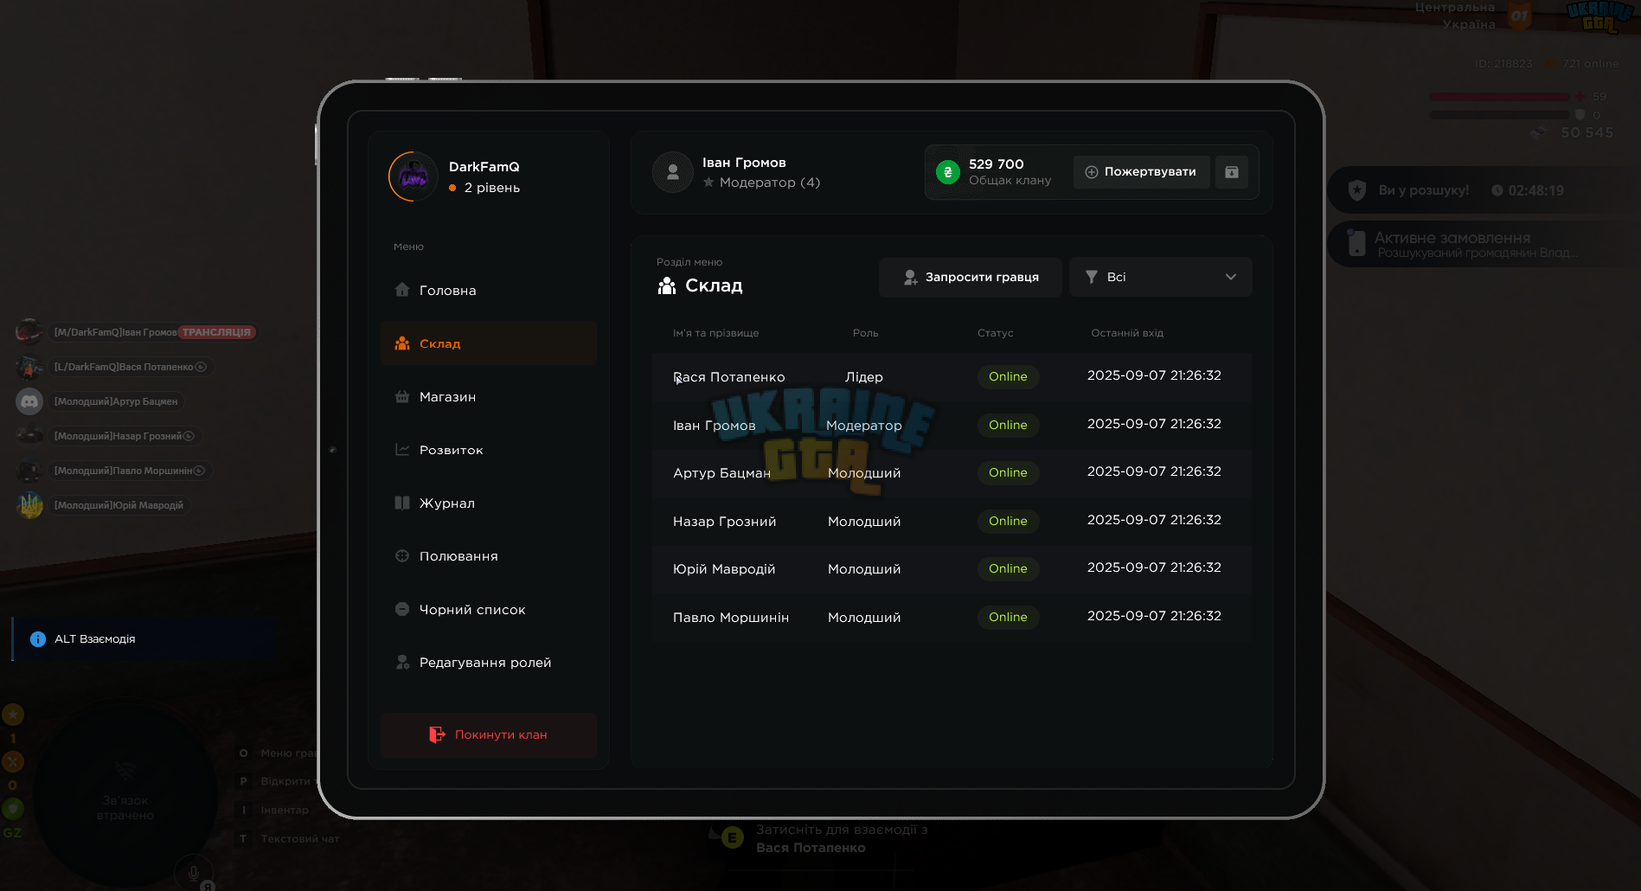Screen dimensions: 1641x891
Task: Click the Пожертвувати button
Action: 1141,172
